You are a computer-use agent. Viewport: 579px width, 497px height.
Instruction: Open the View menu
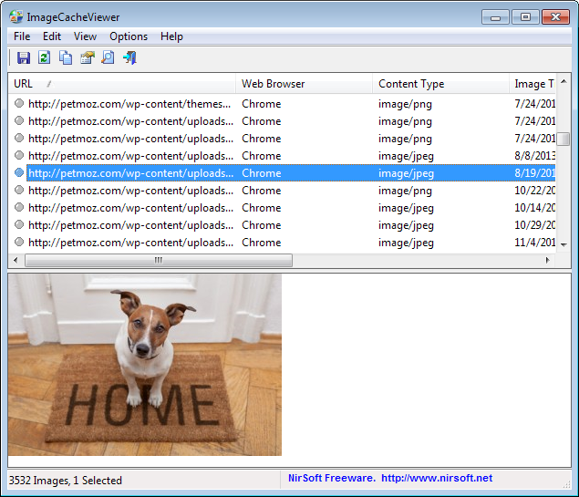[86, 36]
